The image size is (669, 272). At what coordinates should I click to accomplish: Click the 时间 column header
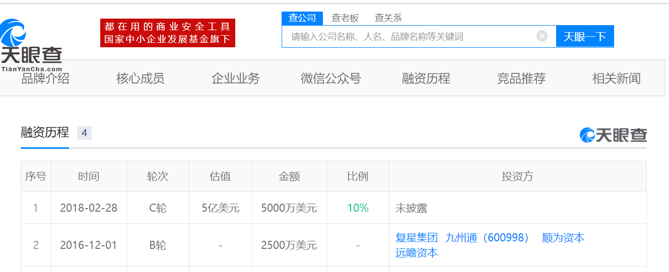[89, 176]
